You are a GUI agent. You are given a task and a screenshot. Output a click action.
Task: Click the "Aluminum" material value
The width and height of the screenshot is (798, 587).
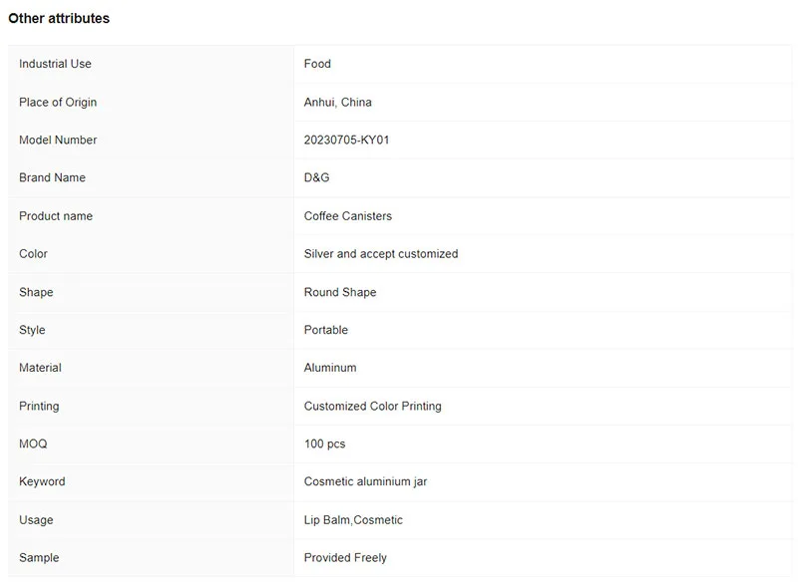tap(329, 368)
